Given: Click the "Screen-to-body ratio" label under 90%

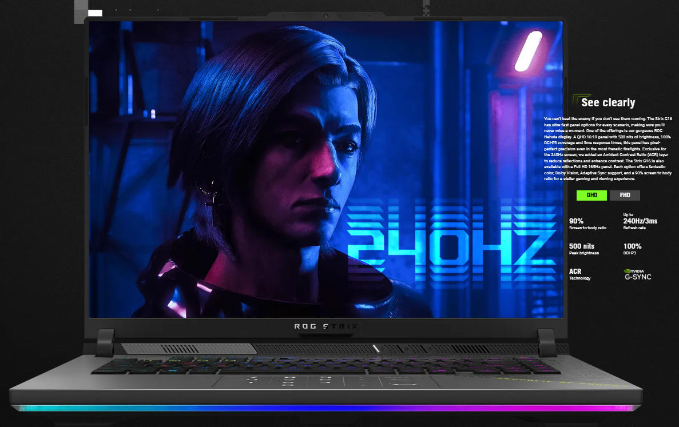Looking at the screenshot, I should [587, 228].
